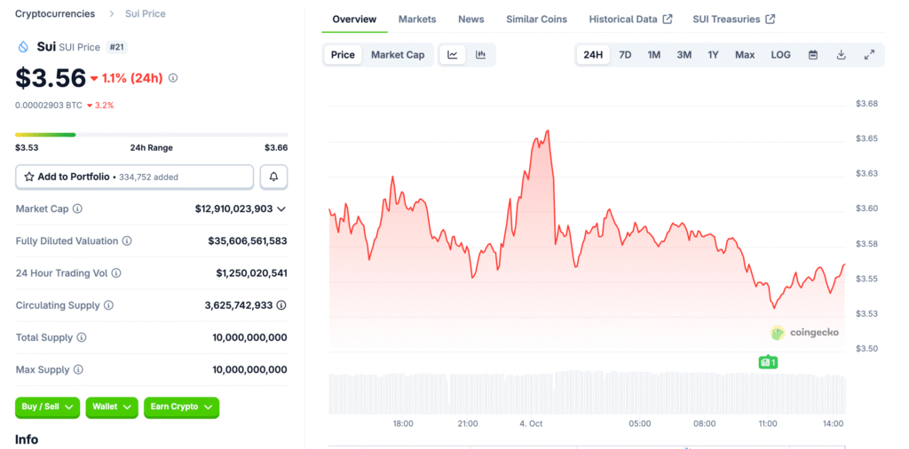Toggle chart to Market Cap view
The height and width of the screenshot is (449, 909).
coord(397,55)
